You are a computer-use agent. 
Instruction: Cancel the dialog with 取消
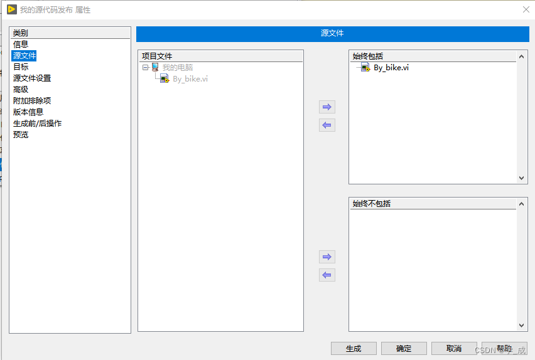point(454,349)
